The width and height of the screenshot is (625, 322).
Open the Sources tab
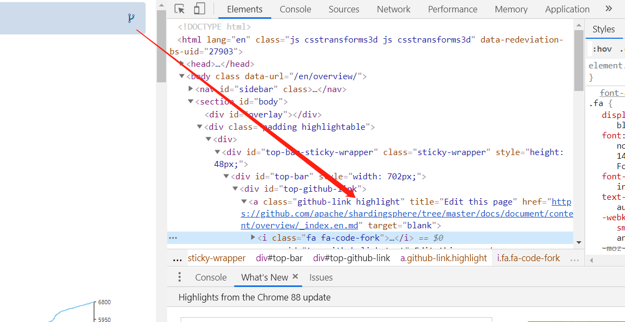(344, 9)
